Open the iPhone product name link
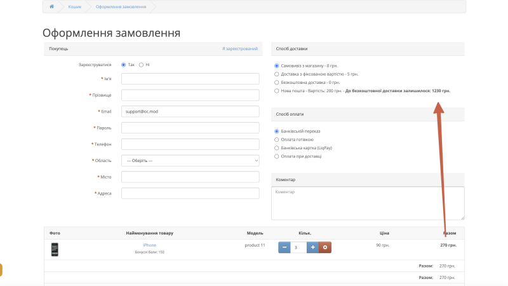The width and height of the screenshot is (508, 286). click(x=150, y=245)
